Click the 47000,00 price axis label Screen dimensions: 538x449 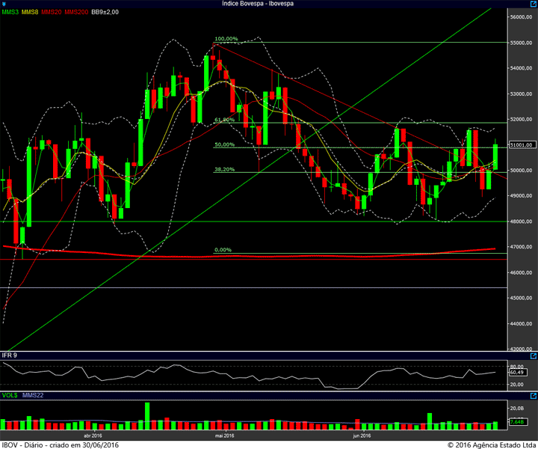pyautogui.click(x=521, y=247)
